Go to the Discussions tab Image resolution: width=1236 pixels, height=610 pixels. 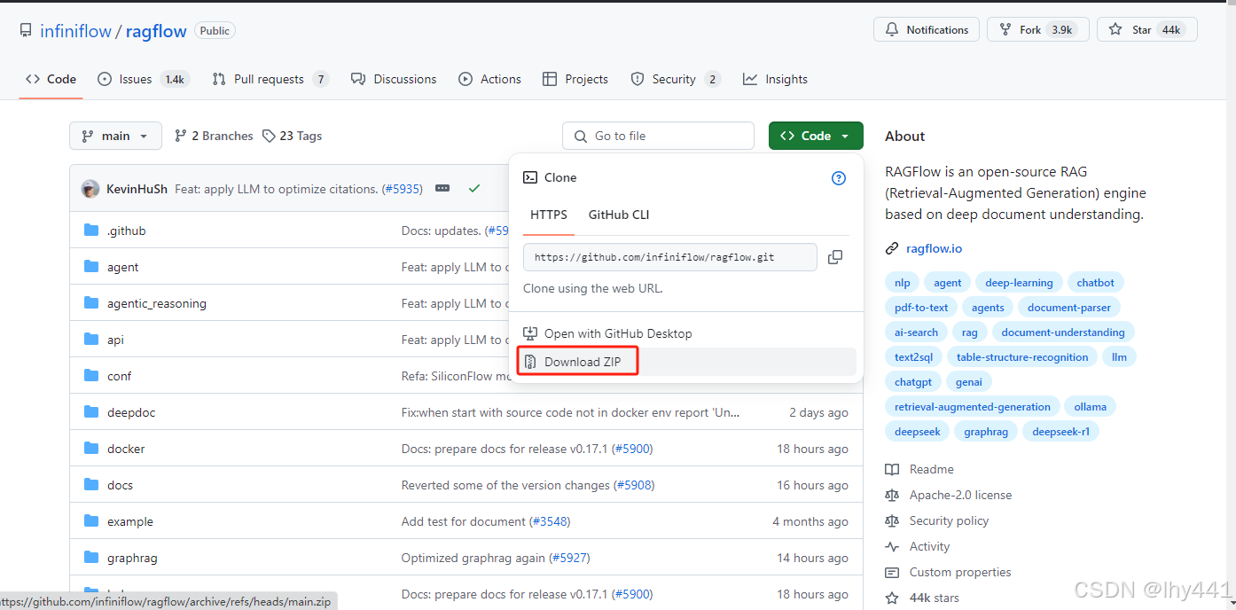coord(394,79)
